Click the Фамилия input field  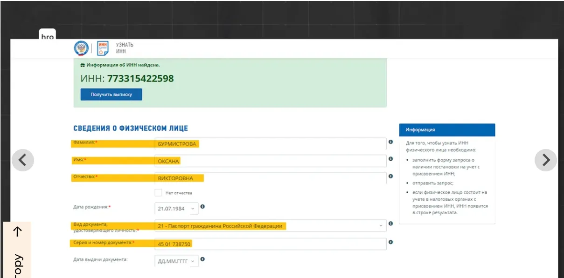coord(271,144)
